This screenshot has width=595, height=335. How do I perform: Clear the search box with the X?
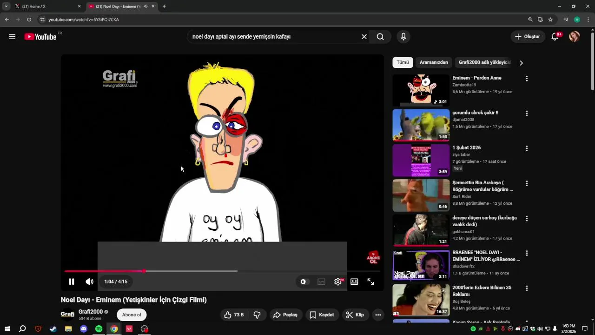point(364,37)
